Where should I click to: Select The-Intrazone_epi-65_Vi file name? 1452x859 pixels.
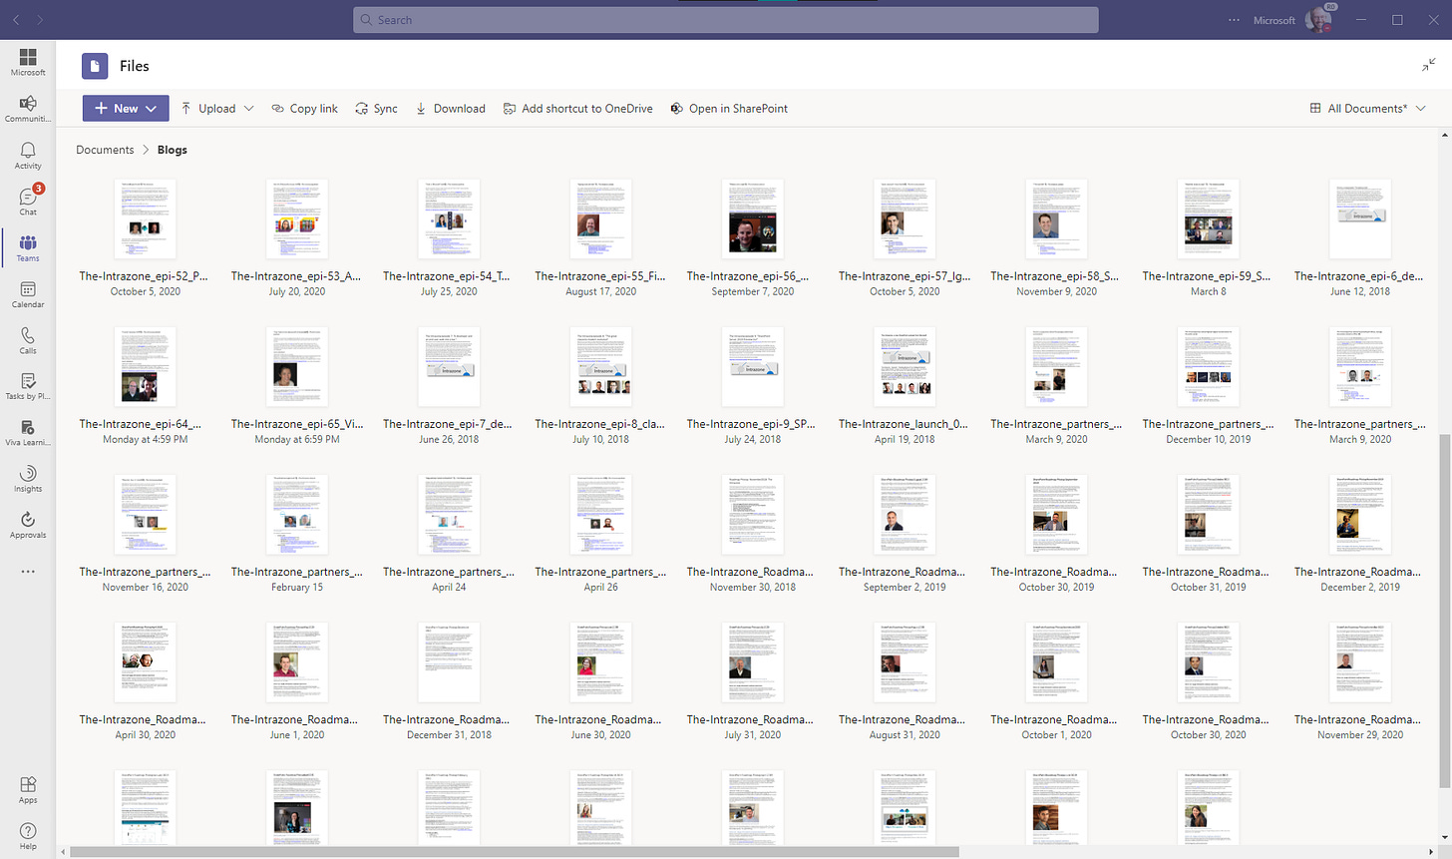[297, 424]
